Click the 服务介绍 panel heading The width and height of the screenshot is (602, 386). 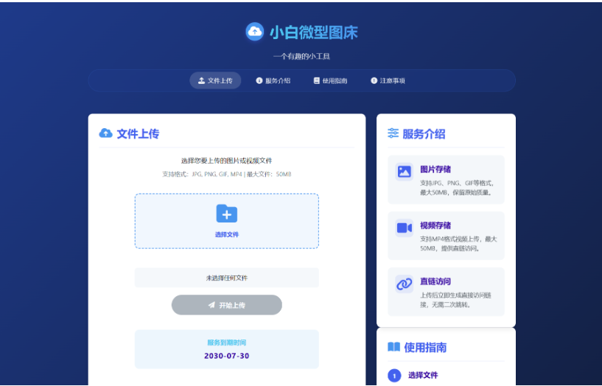[424, 134]
